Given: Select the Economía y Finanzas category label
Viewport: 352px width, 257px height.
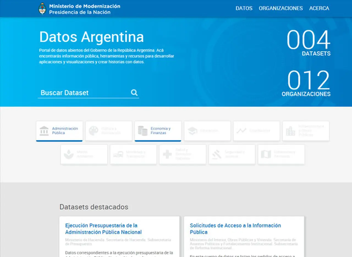Looking at the screenshot, I should (161, 131).
